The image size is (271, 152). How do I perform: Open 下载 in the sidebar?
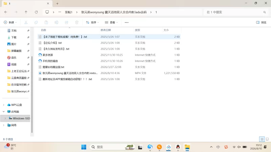pyautogui.click(x=14, y=37)
